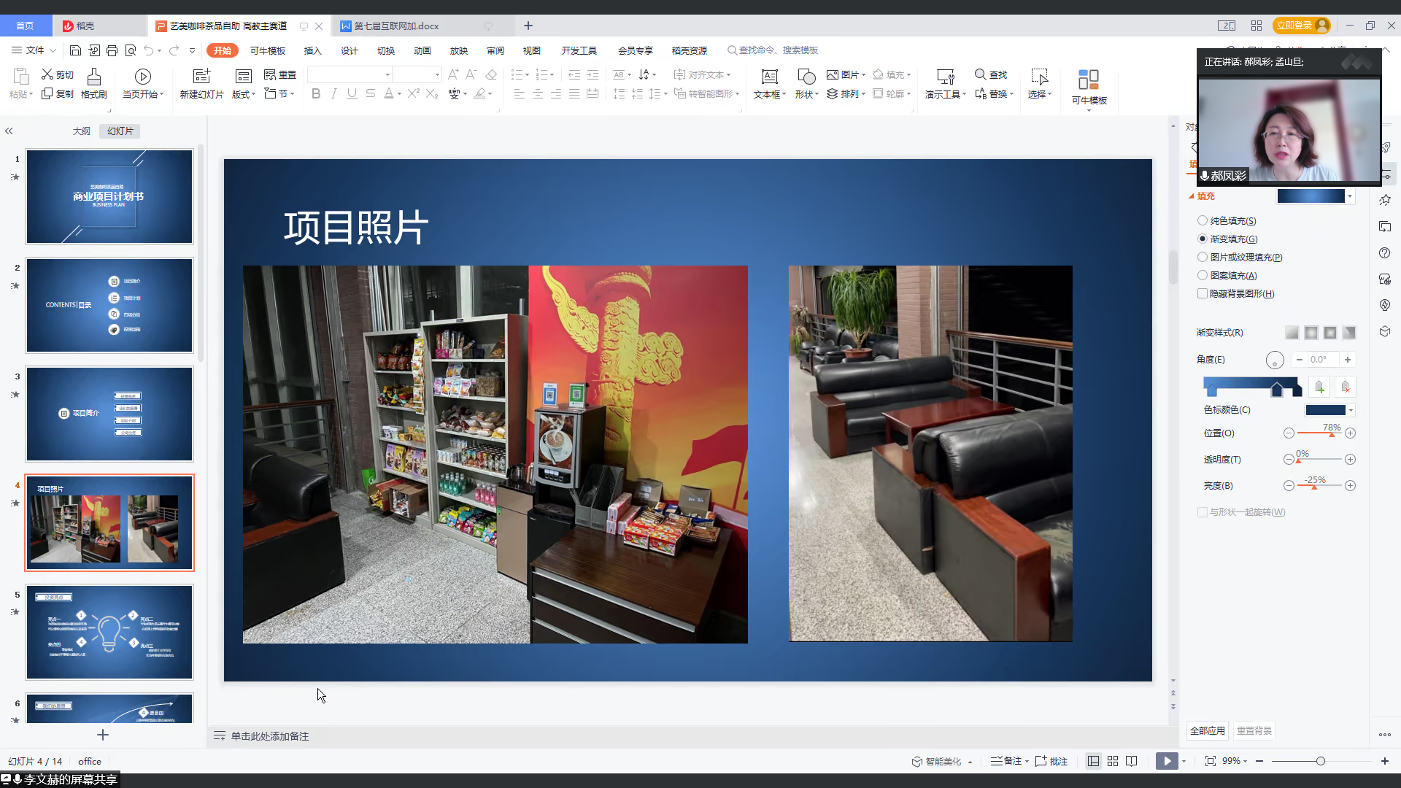Viewport: 1401px width, 788px height.
Task: Select slide 5 thumbnail with lightbulb
Action: [109, 632]
